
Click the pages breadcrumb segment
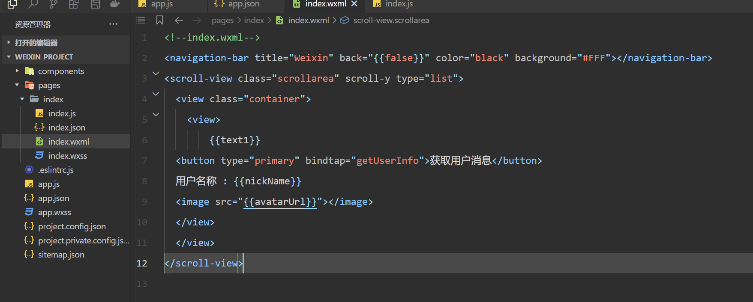click(x=222, y=20)
